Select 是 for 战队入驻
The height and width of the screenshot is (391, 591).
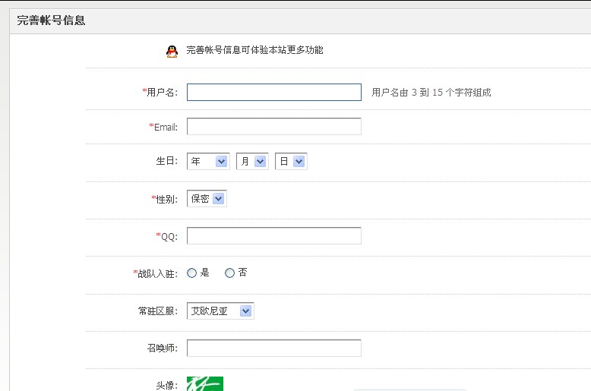[x=192, y=273]
